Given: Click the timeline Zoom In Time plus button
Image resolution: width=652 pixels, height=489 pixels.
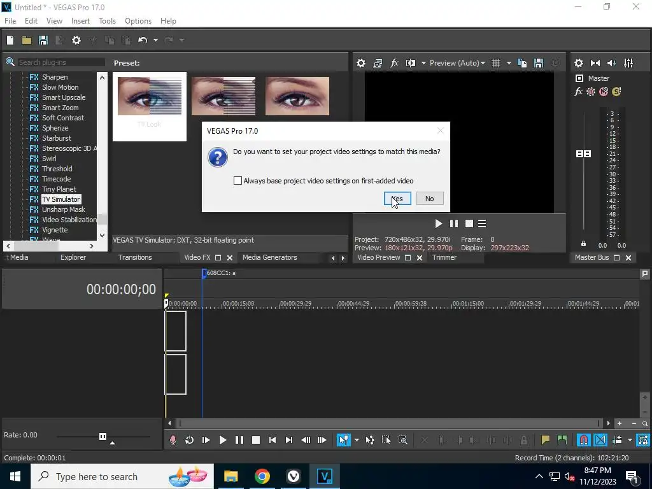Looking at the screenshot, I should pos(620,423).
